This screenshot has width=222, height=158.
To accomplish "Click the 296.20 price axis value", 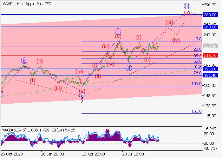I will (210, 5).
